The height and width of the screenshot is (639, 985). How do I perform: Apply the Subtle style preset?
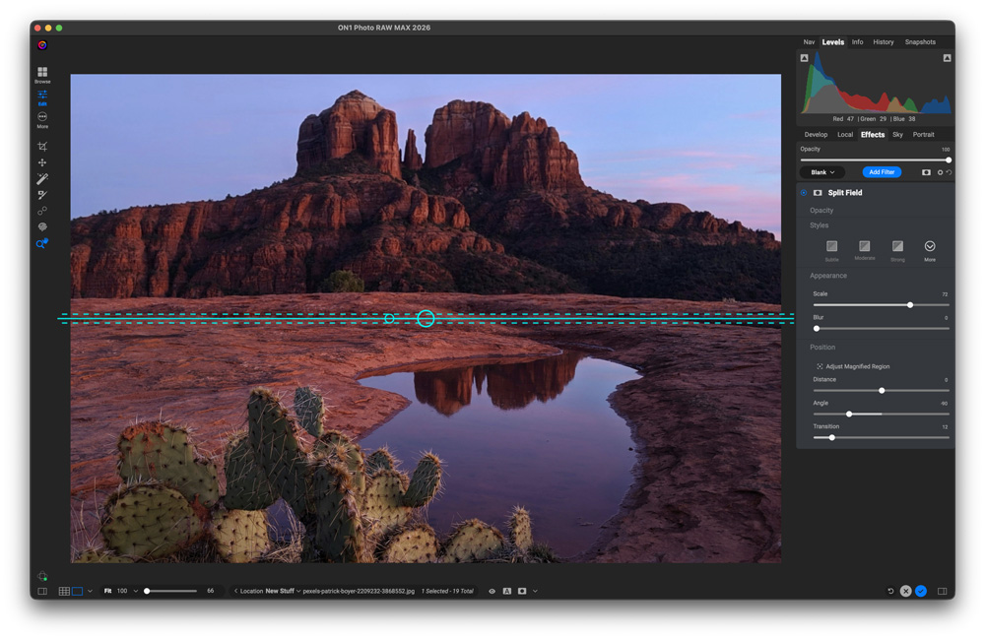pyautogui.click(x=831, y=247)
